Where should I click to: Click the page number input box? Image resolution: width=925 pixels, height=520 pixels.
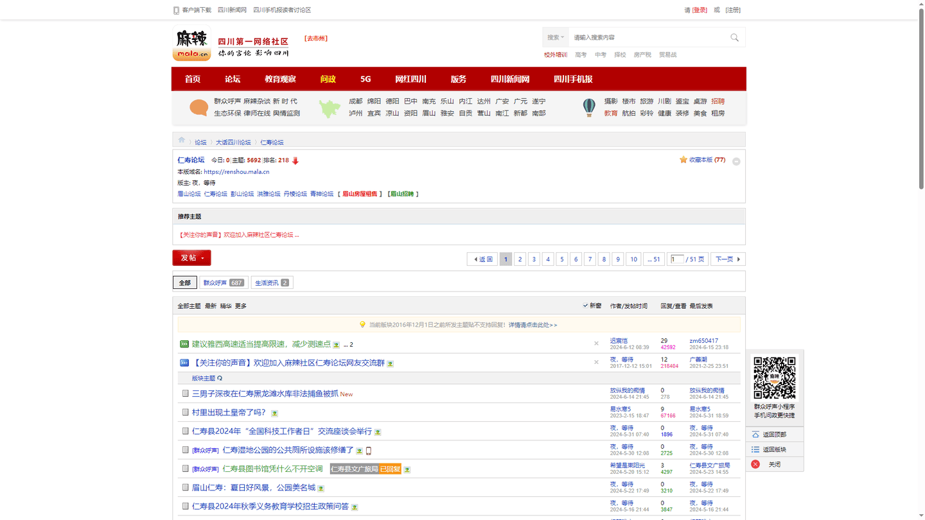pyautogui.click(x=676, y=259)
